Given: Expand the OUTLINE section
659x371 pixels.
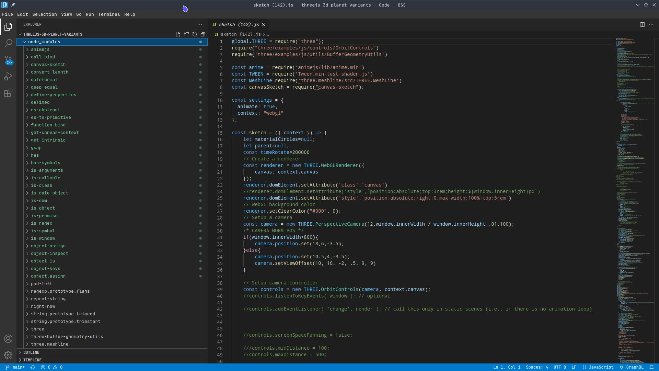Looking at the screenshot, I should [x=31, y=352].
